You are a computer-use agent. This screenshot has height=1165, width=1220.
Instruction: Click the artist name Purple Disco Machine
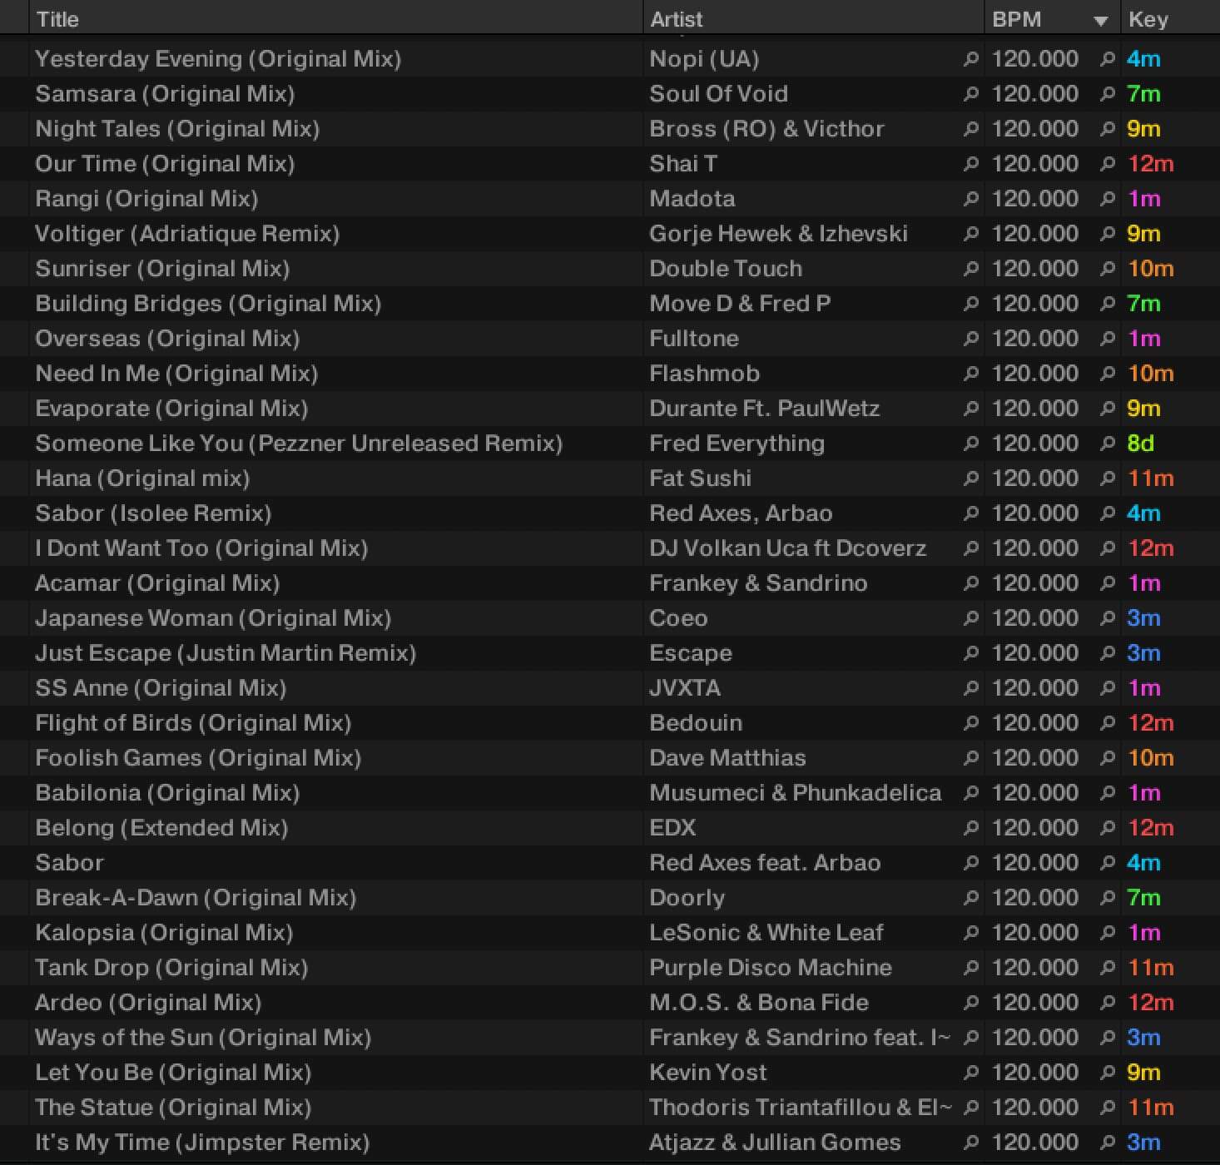tap(770, 968)
